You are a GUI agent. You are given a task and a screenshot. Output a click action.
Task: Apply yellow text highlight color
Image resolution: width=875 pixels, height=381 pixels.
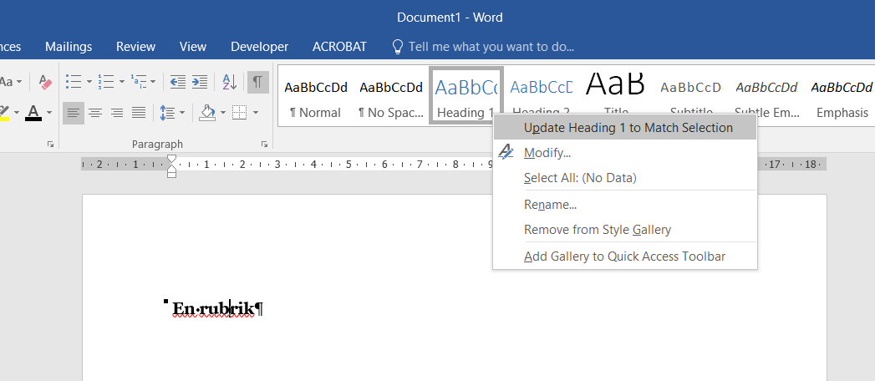tap(4, 113)
